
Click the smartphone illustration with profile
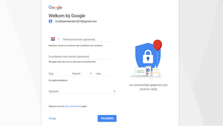coord(148,71)
